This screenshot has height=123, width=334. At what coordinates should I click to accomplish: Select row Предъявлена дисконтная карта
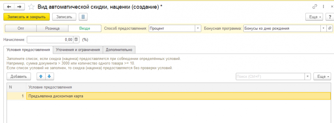(178, 96)
